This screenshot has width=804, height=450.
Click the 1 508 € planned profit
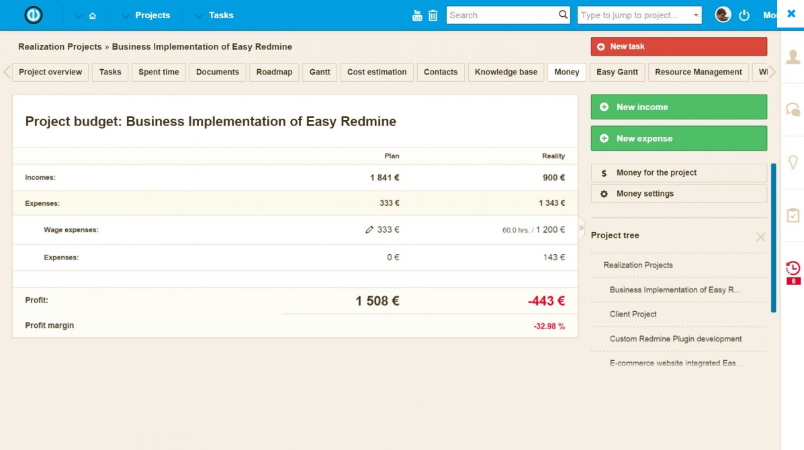377,301
